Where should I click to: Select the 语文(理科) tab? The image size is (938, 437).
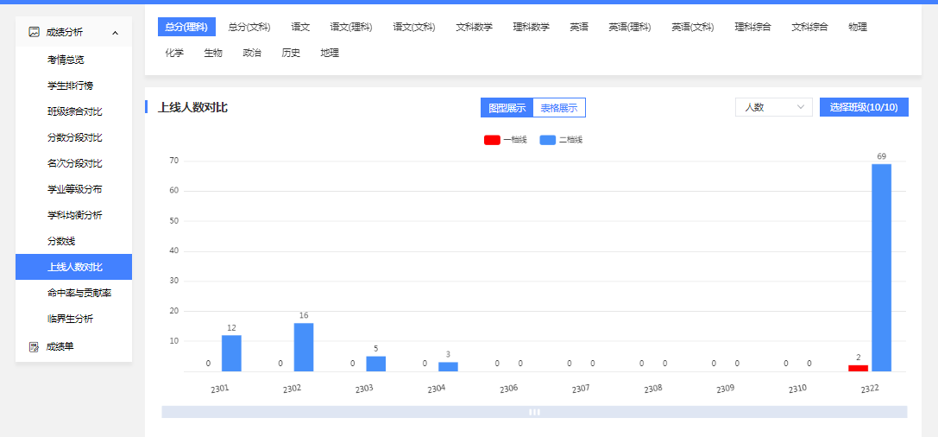coord(351,27)
